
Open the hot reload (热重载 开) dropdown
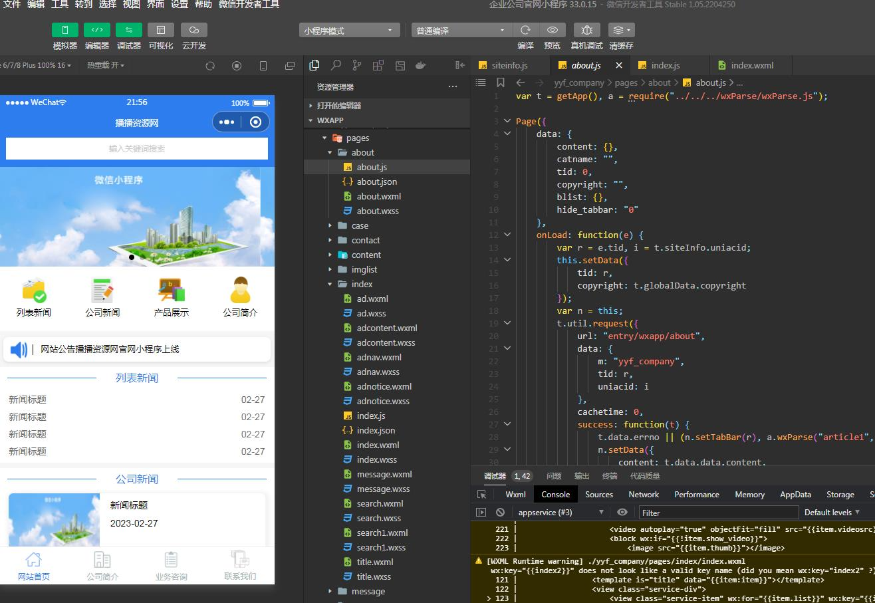[x=106, y=65]
